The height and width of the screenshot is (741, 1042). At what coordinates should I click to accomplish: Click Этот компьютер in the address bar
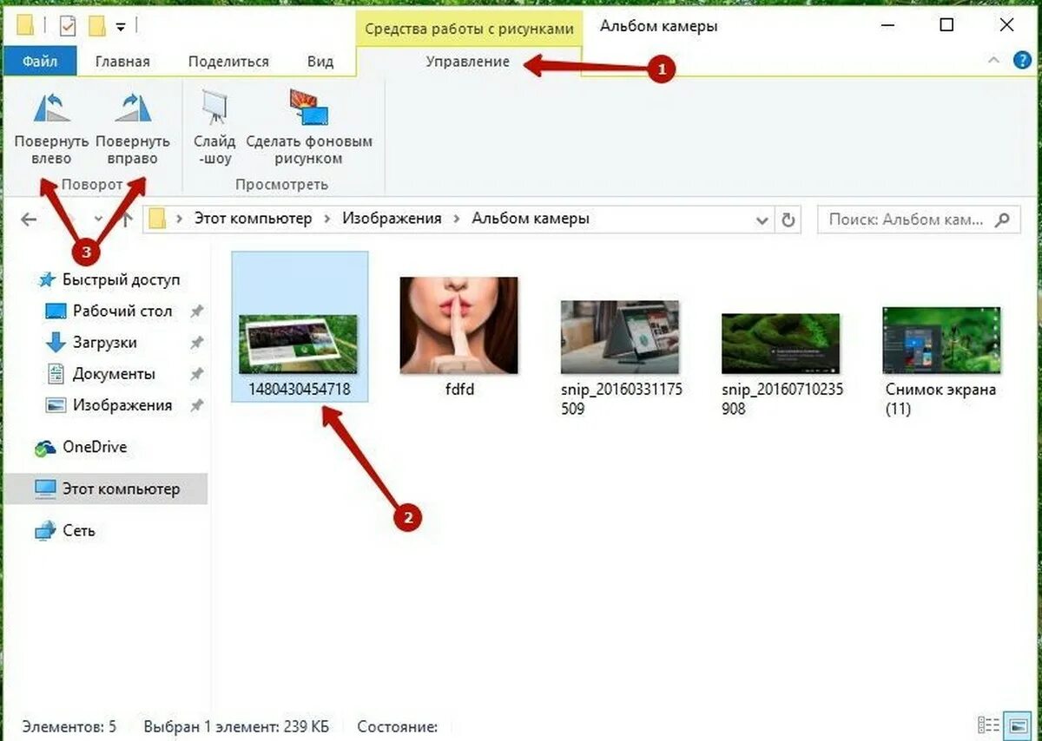251,219
